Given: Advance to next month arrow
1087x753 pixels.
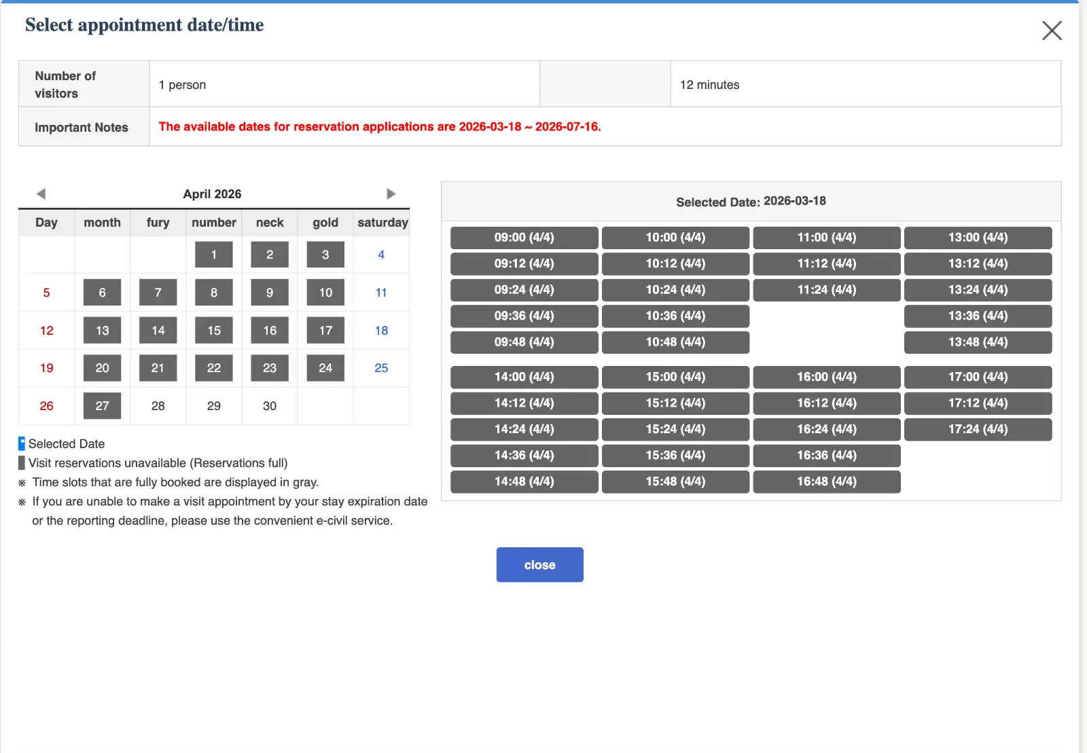Looking at the screenshot, I should [391, 194].
